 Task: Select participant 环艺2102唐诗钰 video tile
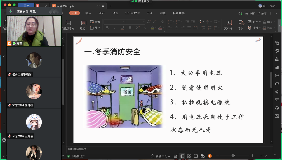coord(34,93)
